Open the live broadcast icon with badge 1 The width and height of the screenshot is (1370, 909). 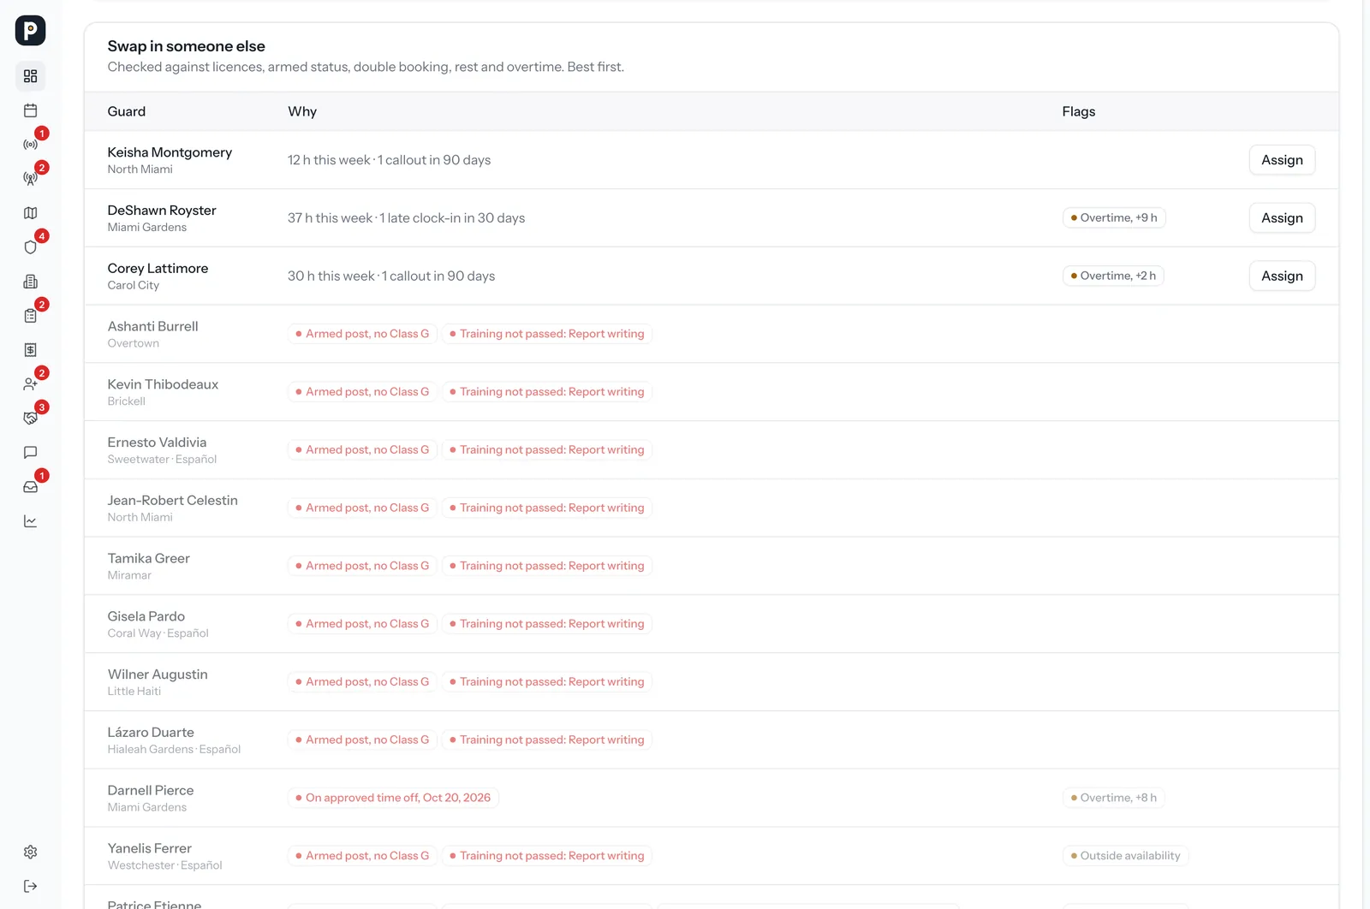30,145
